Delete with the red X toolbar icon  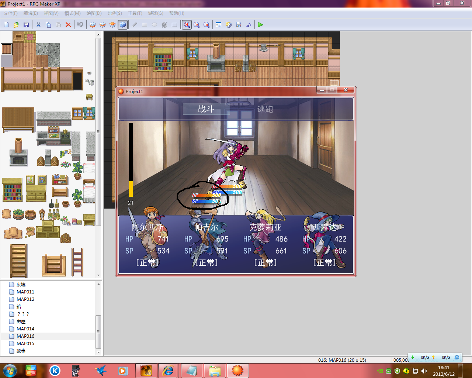68,25
